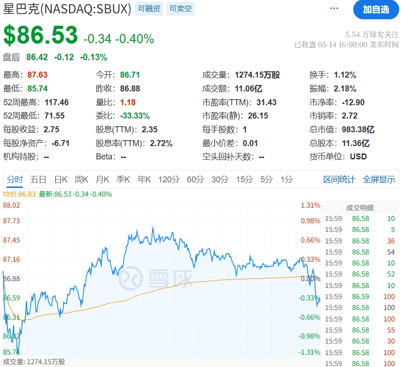
Task: Switch to the 日K chart tab
Action: [61, 179]
